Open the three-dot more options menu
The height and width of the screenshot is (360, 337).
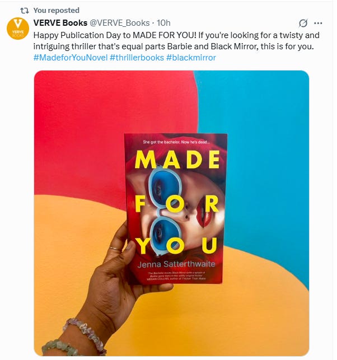(318, 23)
